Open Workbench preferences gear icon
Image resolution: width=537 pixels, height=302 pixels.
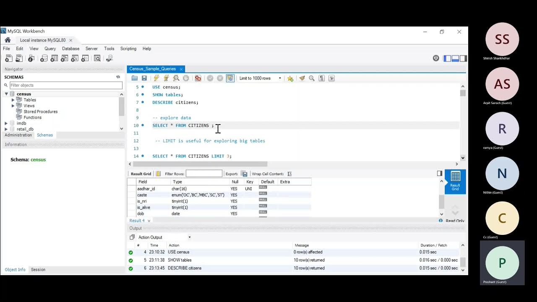[x=436, y=58]
